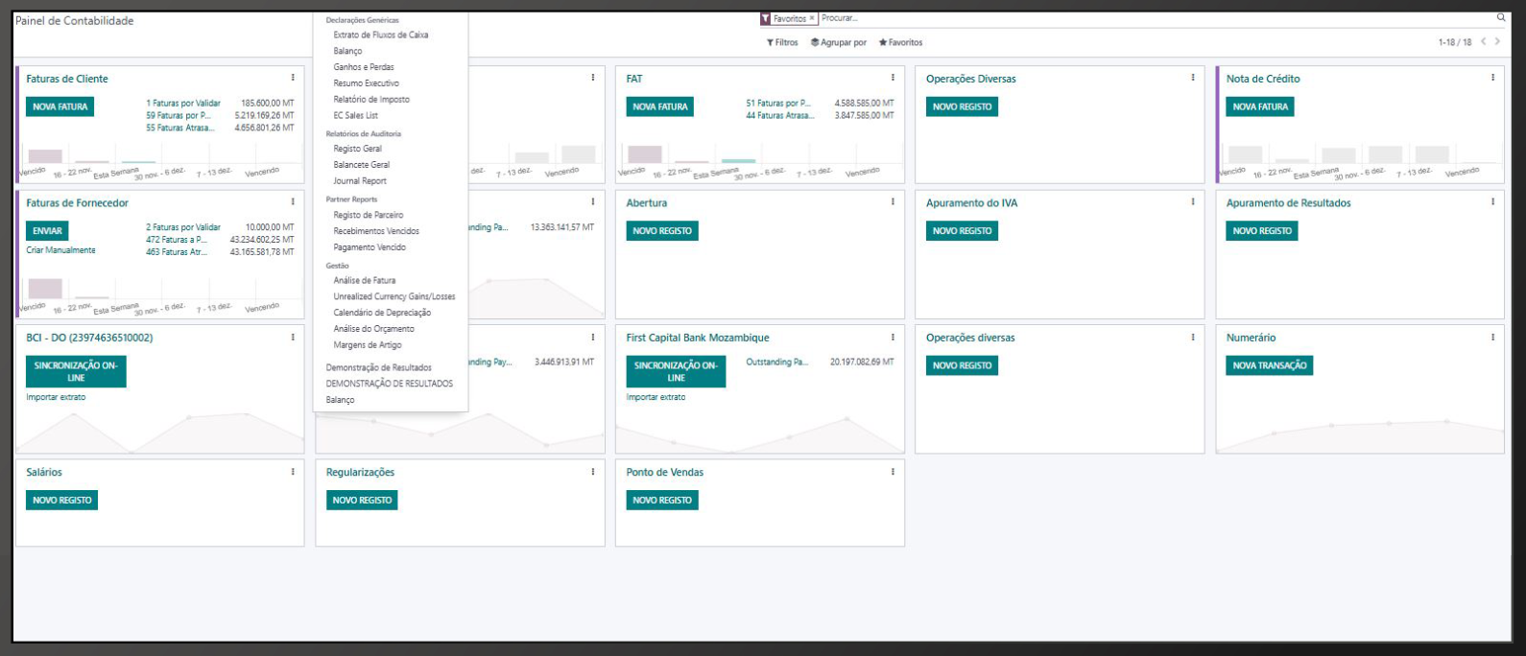
Task: Open kebab menu on Ponto de Vendas card
Action: click(x=893, y=471)
